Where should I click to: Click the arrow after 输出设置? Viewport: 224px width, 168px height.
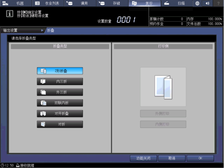[x=42, y=30]
